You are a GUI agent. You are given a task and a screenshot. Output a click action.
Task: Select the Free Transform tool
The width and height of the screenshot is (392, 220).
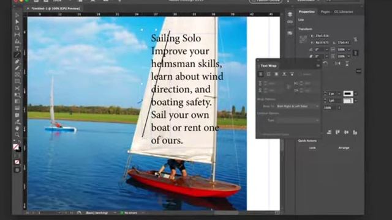[17, 95]
